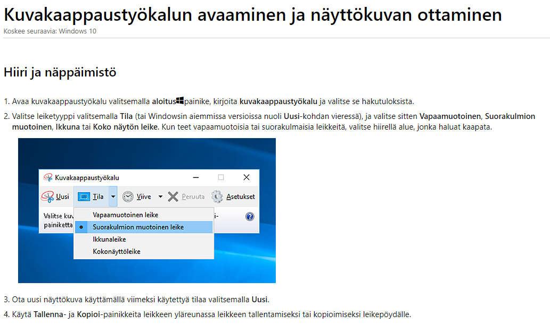Open the Tila dropdown arrow
550x324 pixels.
click(x=113, y=197)
